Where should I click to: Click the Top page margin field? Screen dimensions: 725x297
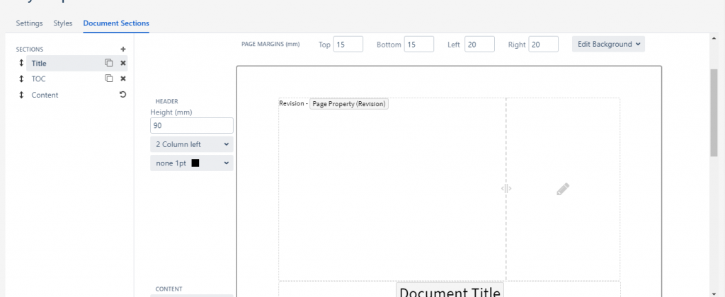[x=348, y=45]
